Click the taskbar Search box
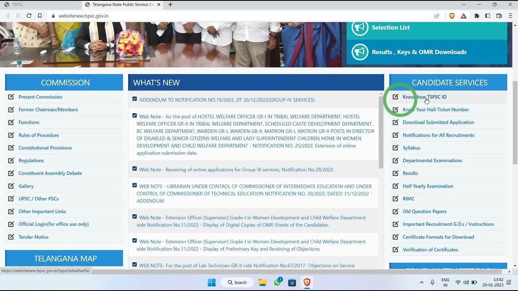This screenshot has width=518, height=291. tap(237, 283)
